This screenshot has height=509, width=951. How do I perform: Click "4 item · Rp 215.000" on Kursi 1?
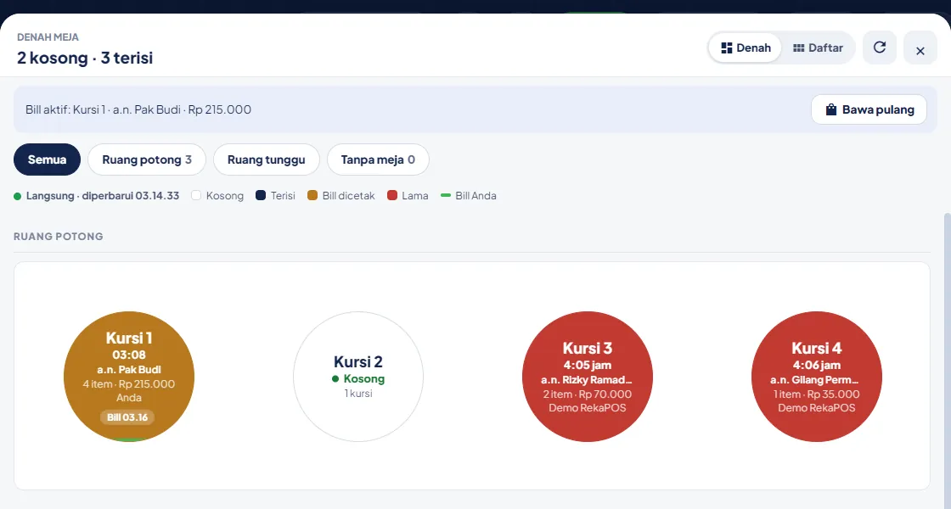pyautogui.click(x=128, y=383)
